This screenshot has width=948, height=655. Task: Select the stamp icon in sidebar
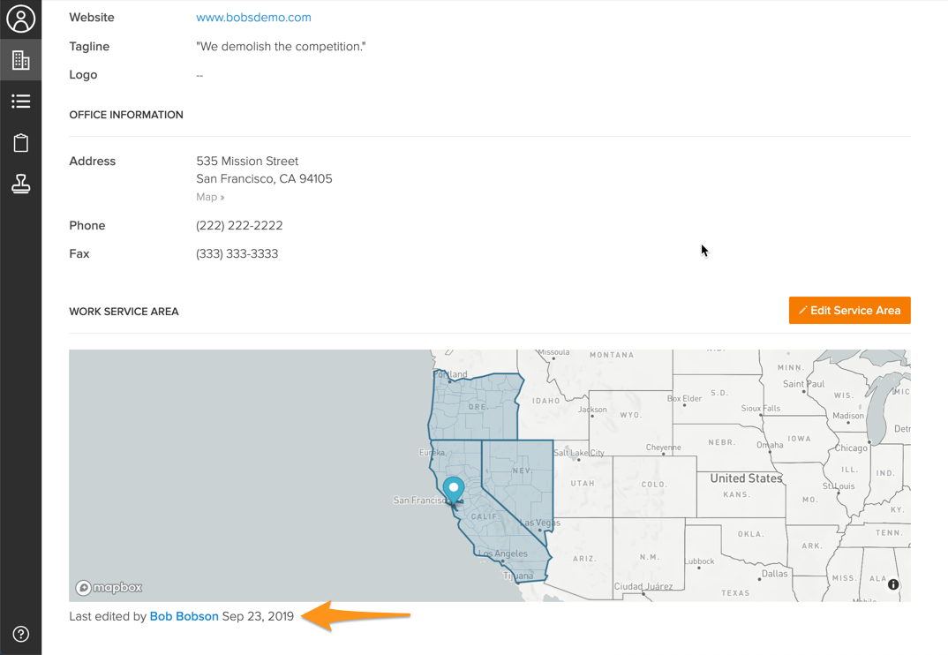tap(20, 184)
